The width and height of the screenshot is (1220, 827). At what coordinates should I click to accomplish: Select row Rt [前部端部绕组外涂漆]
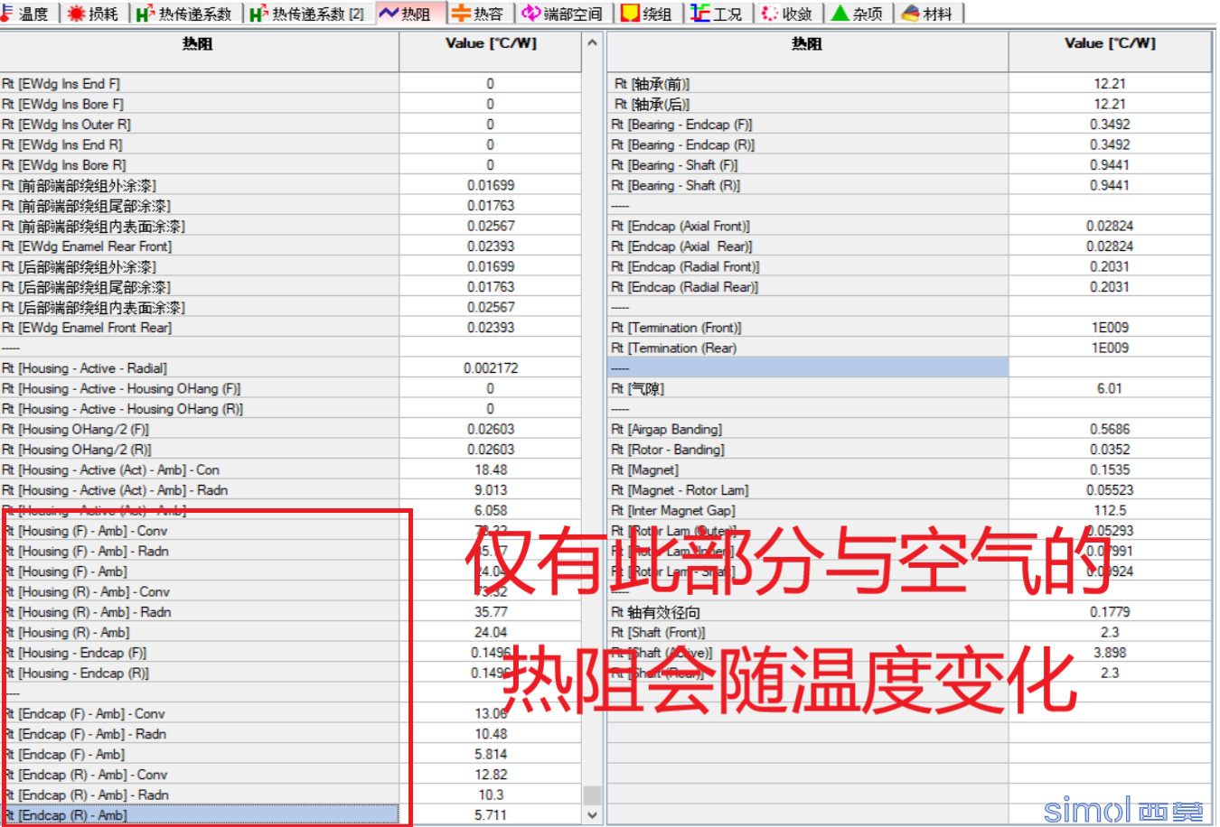199,186
